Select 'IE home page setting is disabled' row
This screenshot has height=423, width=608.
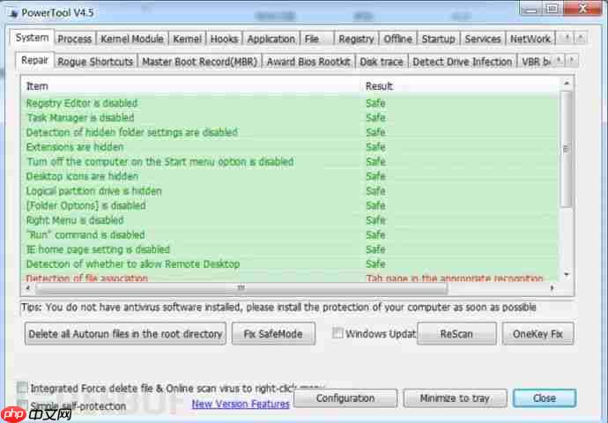[290, 249]
